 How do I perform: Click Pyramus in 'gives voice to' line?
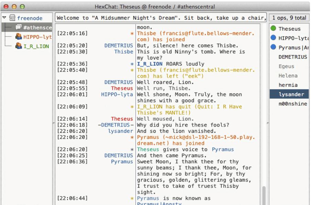(x=223, y=149)
